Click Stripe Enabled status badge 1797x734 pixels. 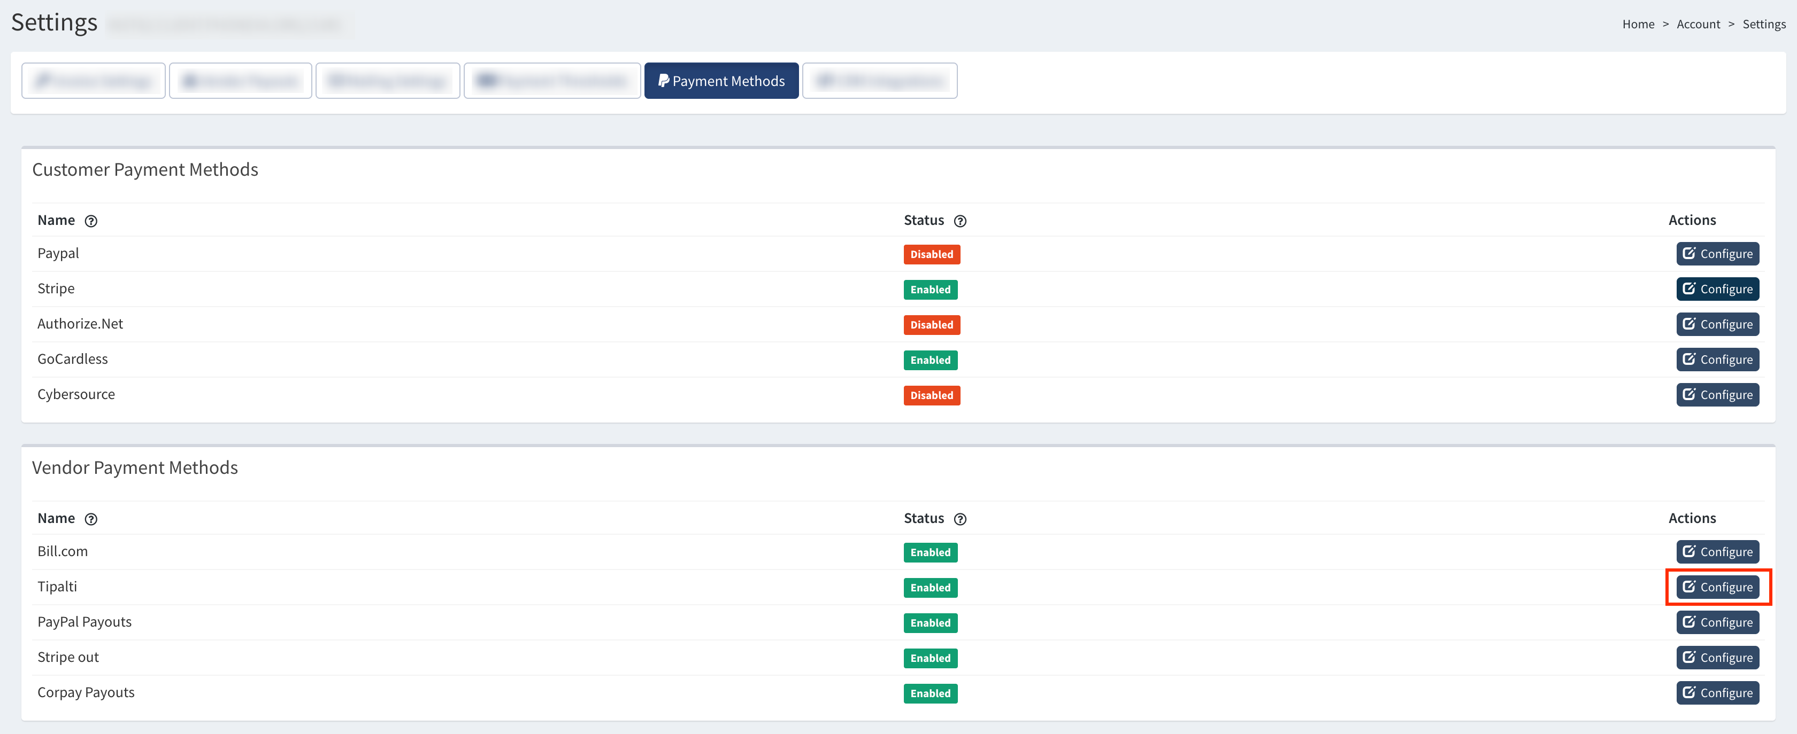coord(930,290)
